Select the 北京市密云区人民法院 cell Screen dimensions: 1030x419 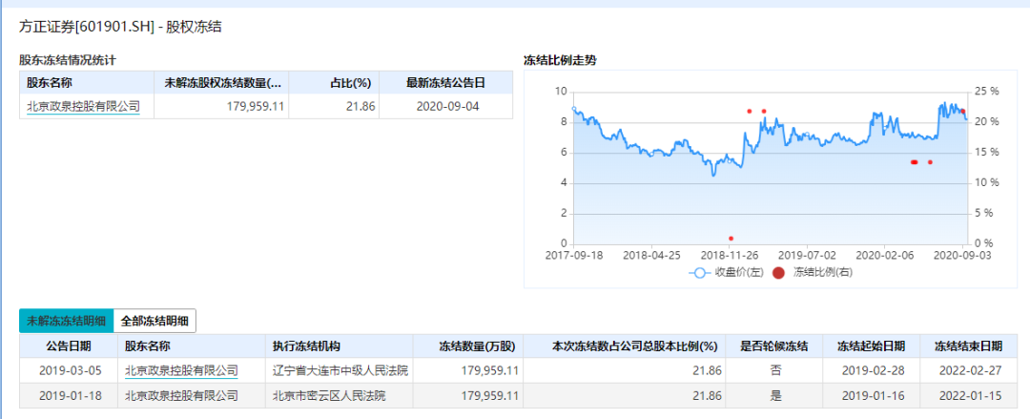tap(329, 394)
